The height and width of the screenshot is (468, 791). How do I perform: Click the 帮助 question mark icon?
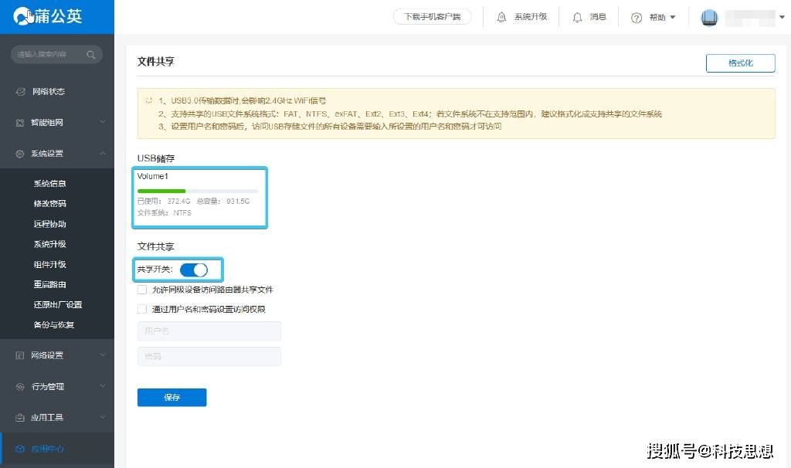[637, 18]
